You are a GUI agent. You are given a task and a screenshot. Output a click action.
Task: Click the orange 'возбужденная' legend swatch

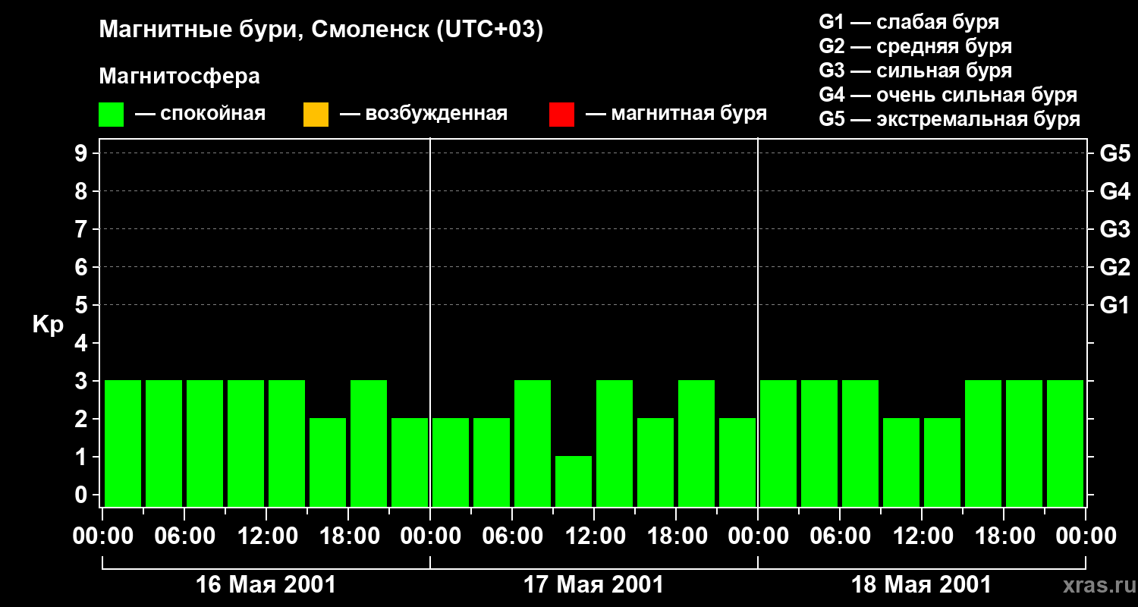pos(316,115)
